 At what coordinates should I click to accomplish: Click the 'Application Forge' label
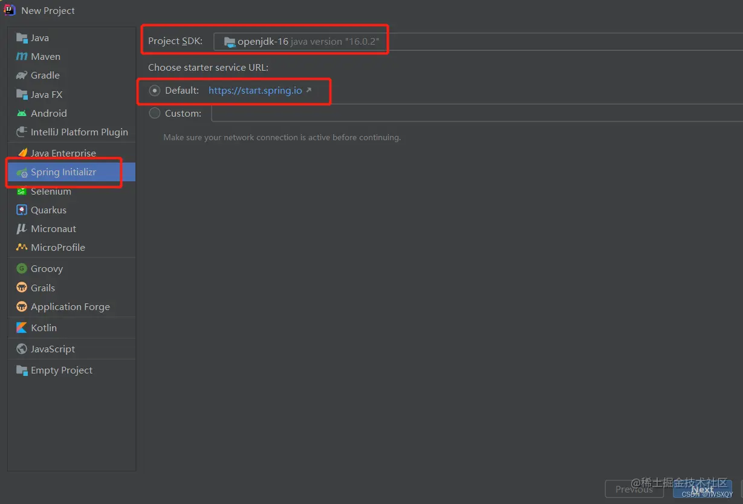tap(70, 307)
